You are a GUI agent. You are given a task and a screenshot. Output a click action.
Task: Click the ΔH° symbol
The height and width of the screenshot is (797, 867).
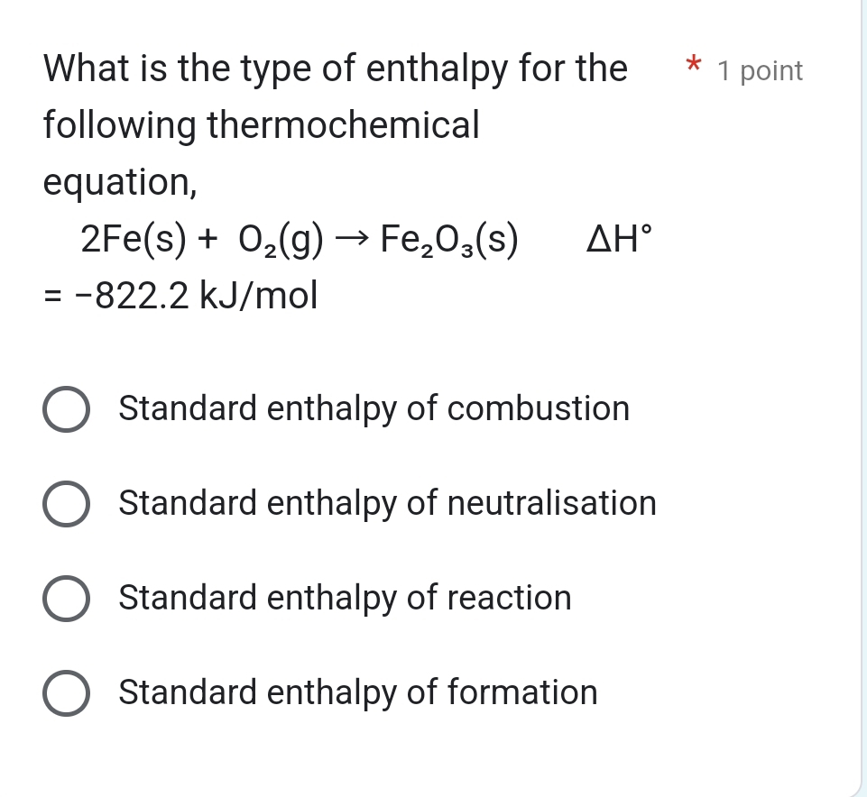(x=618, y=238)
